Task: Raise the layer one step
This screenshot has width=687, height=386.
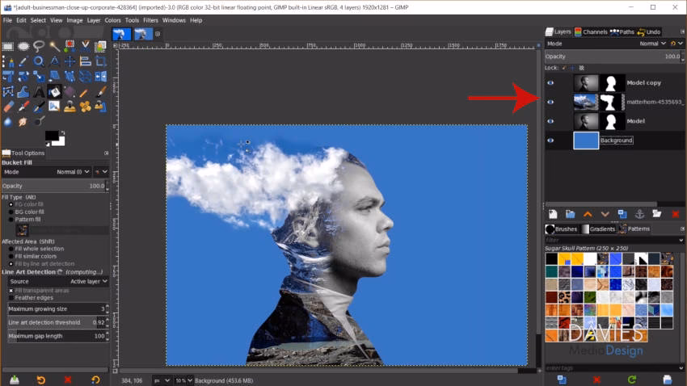Action: click(x=588, y=214)
